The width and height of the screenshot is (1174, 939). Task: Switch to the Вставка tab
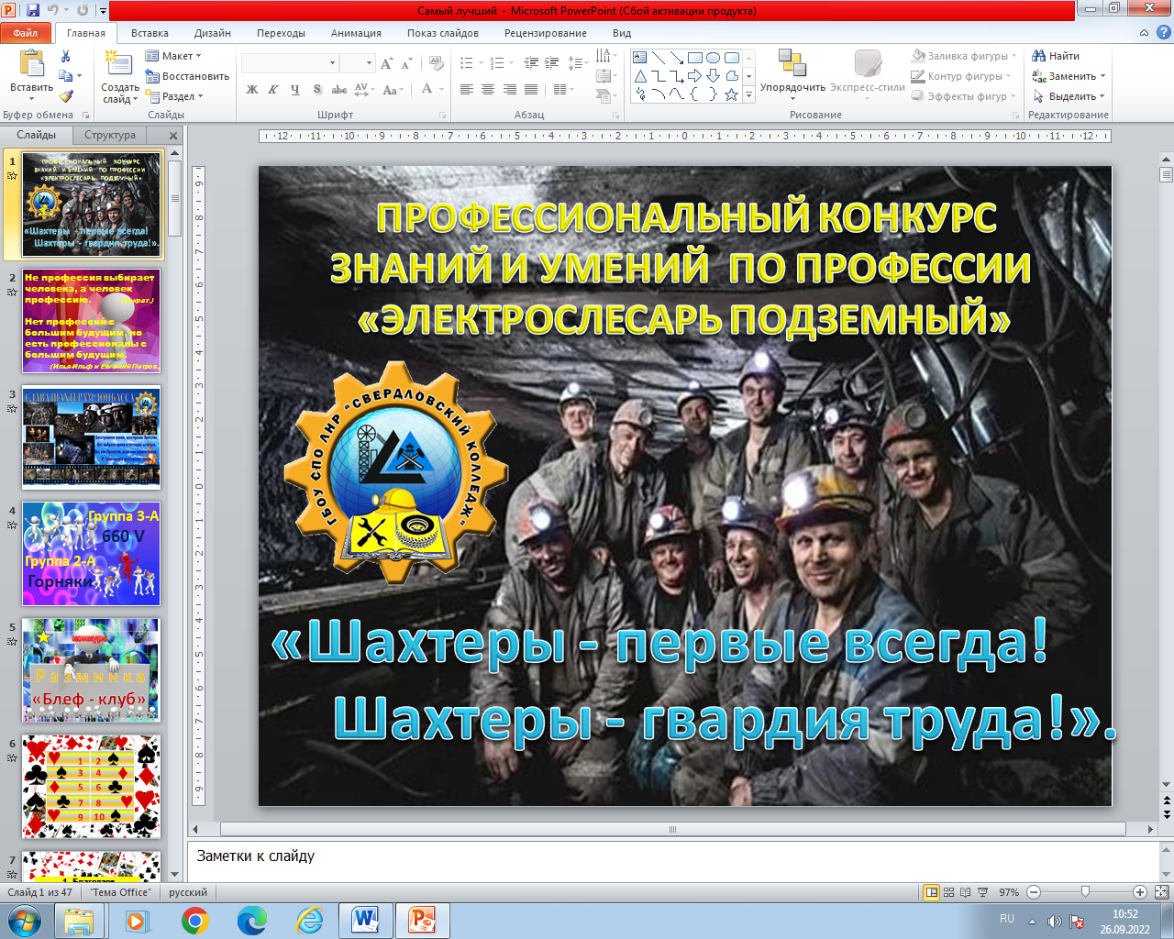[150, 33]
